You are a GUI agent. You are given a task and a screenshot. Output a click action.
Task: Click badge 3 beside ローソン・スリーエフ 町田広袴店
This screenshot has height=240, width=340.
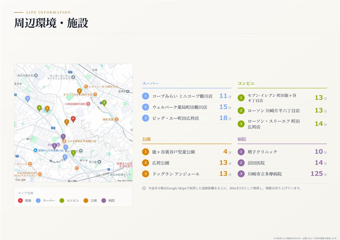[241, 124]
